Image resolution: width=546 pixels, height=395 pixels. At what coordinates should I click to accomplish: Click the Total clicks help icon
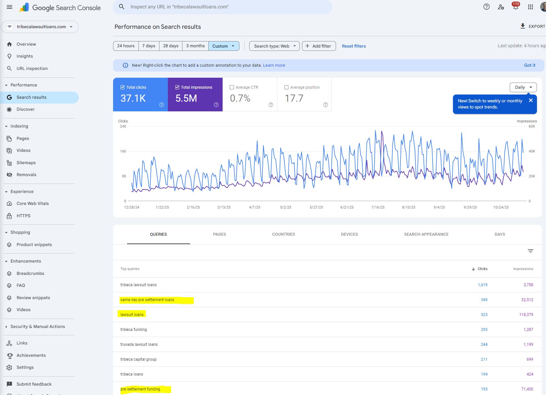161,105
